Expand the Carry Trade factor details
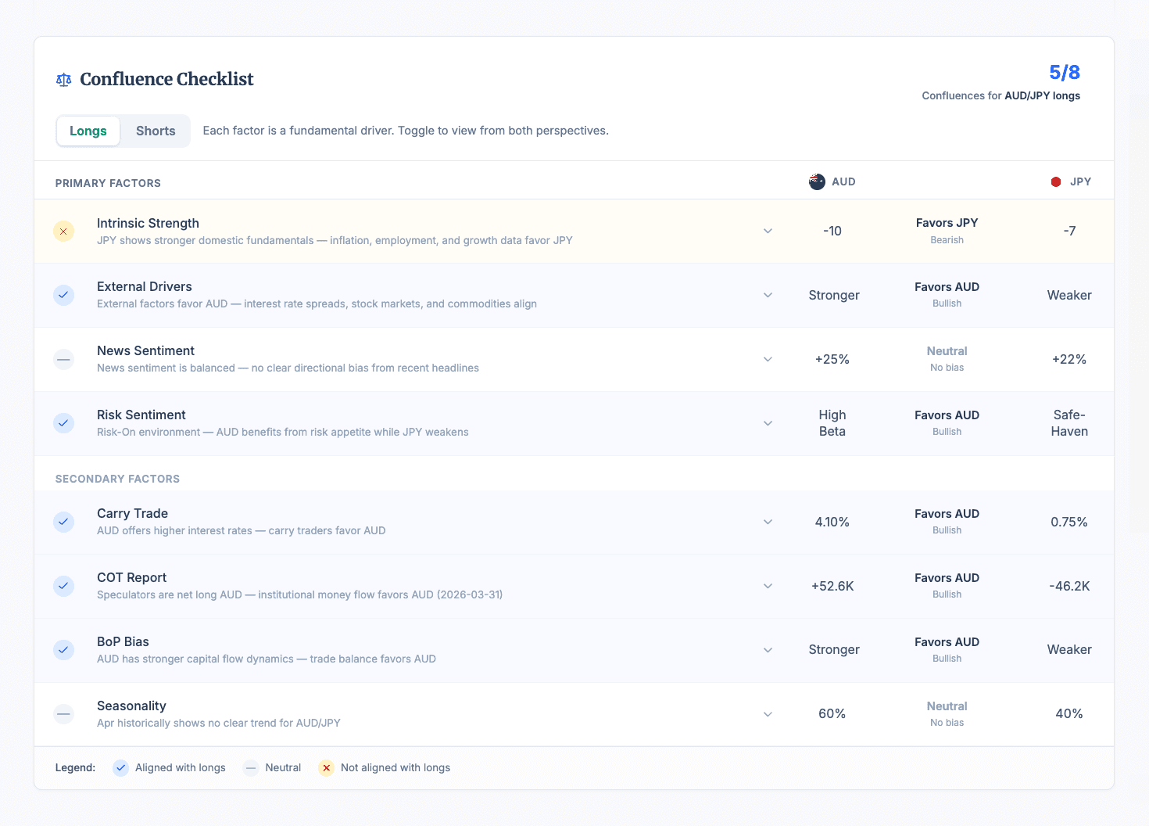This screenshot has height=826, width=1149. coord(768,522)
